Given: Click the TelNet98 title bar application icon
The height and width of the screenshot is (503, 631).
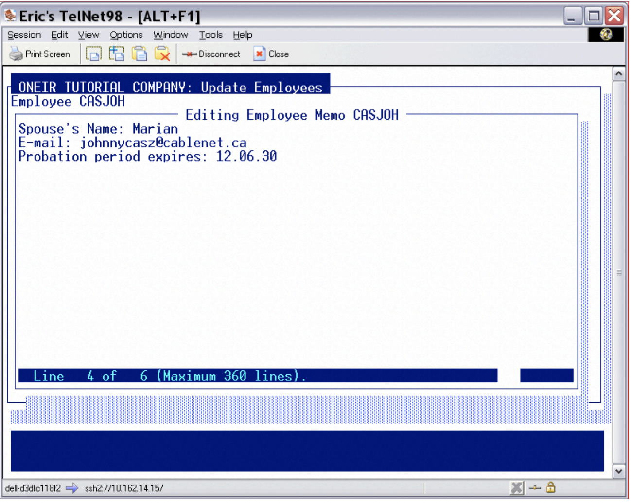Looking at the screenshot, I should [10, 16].
